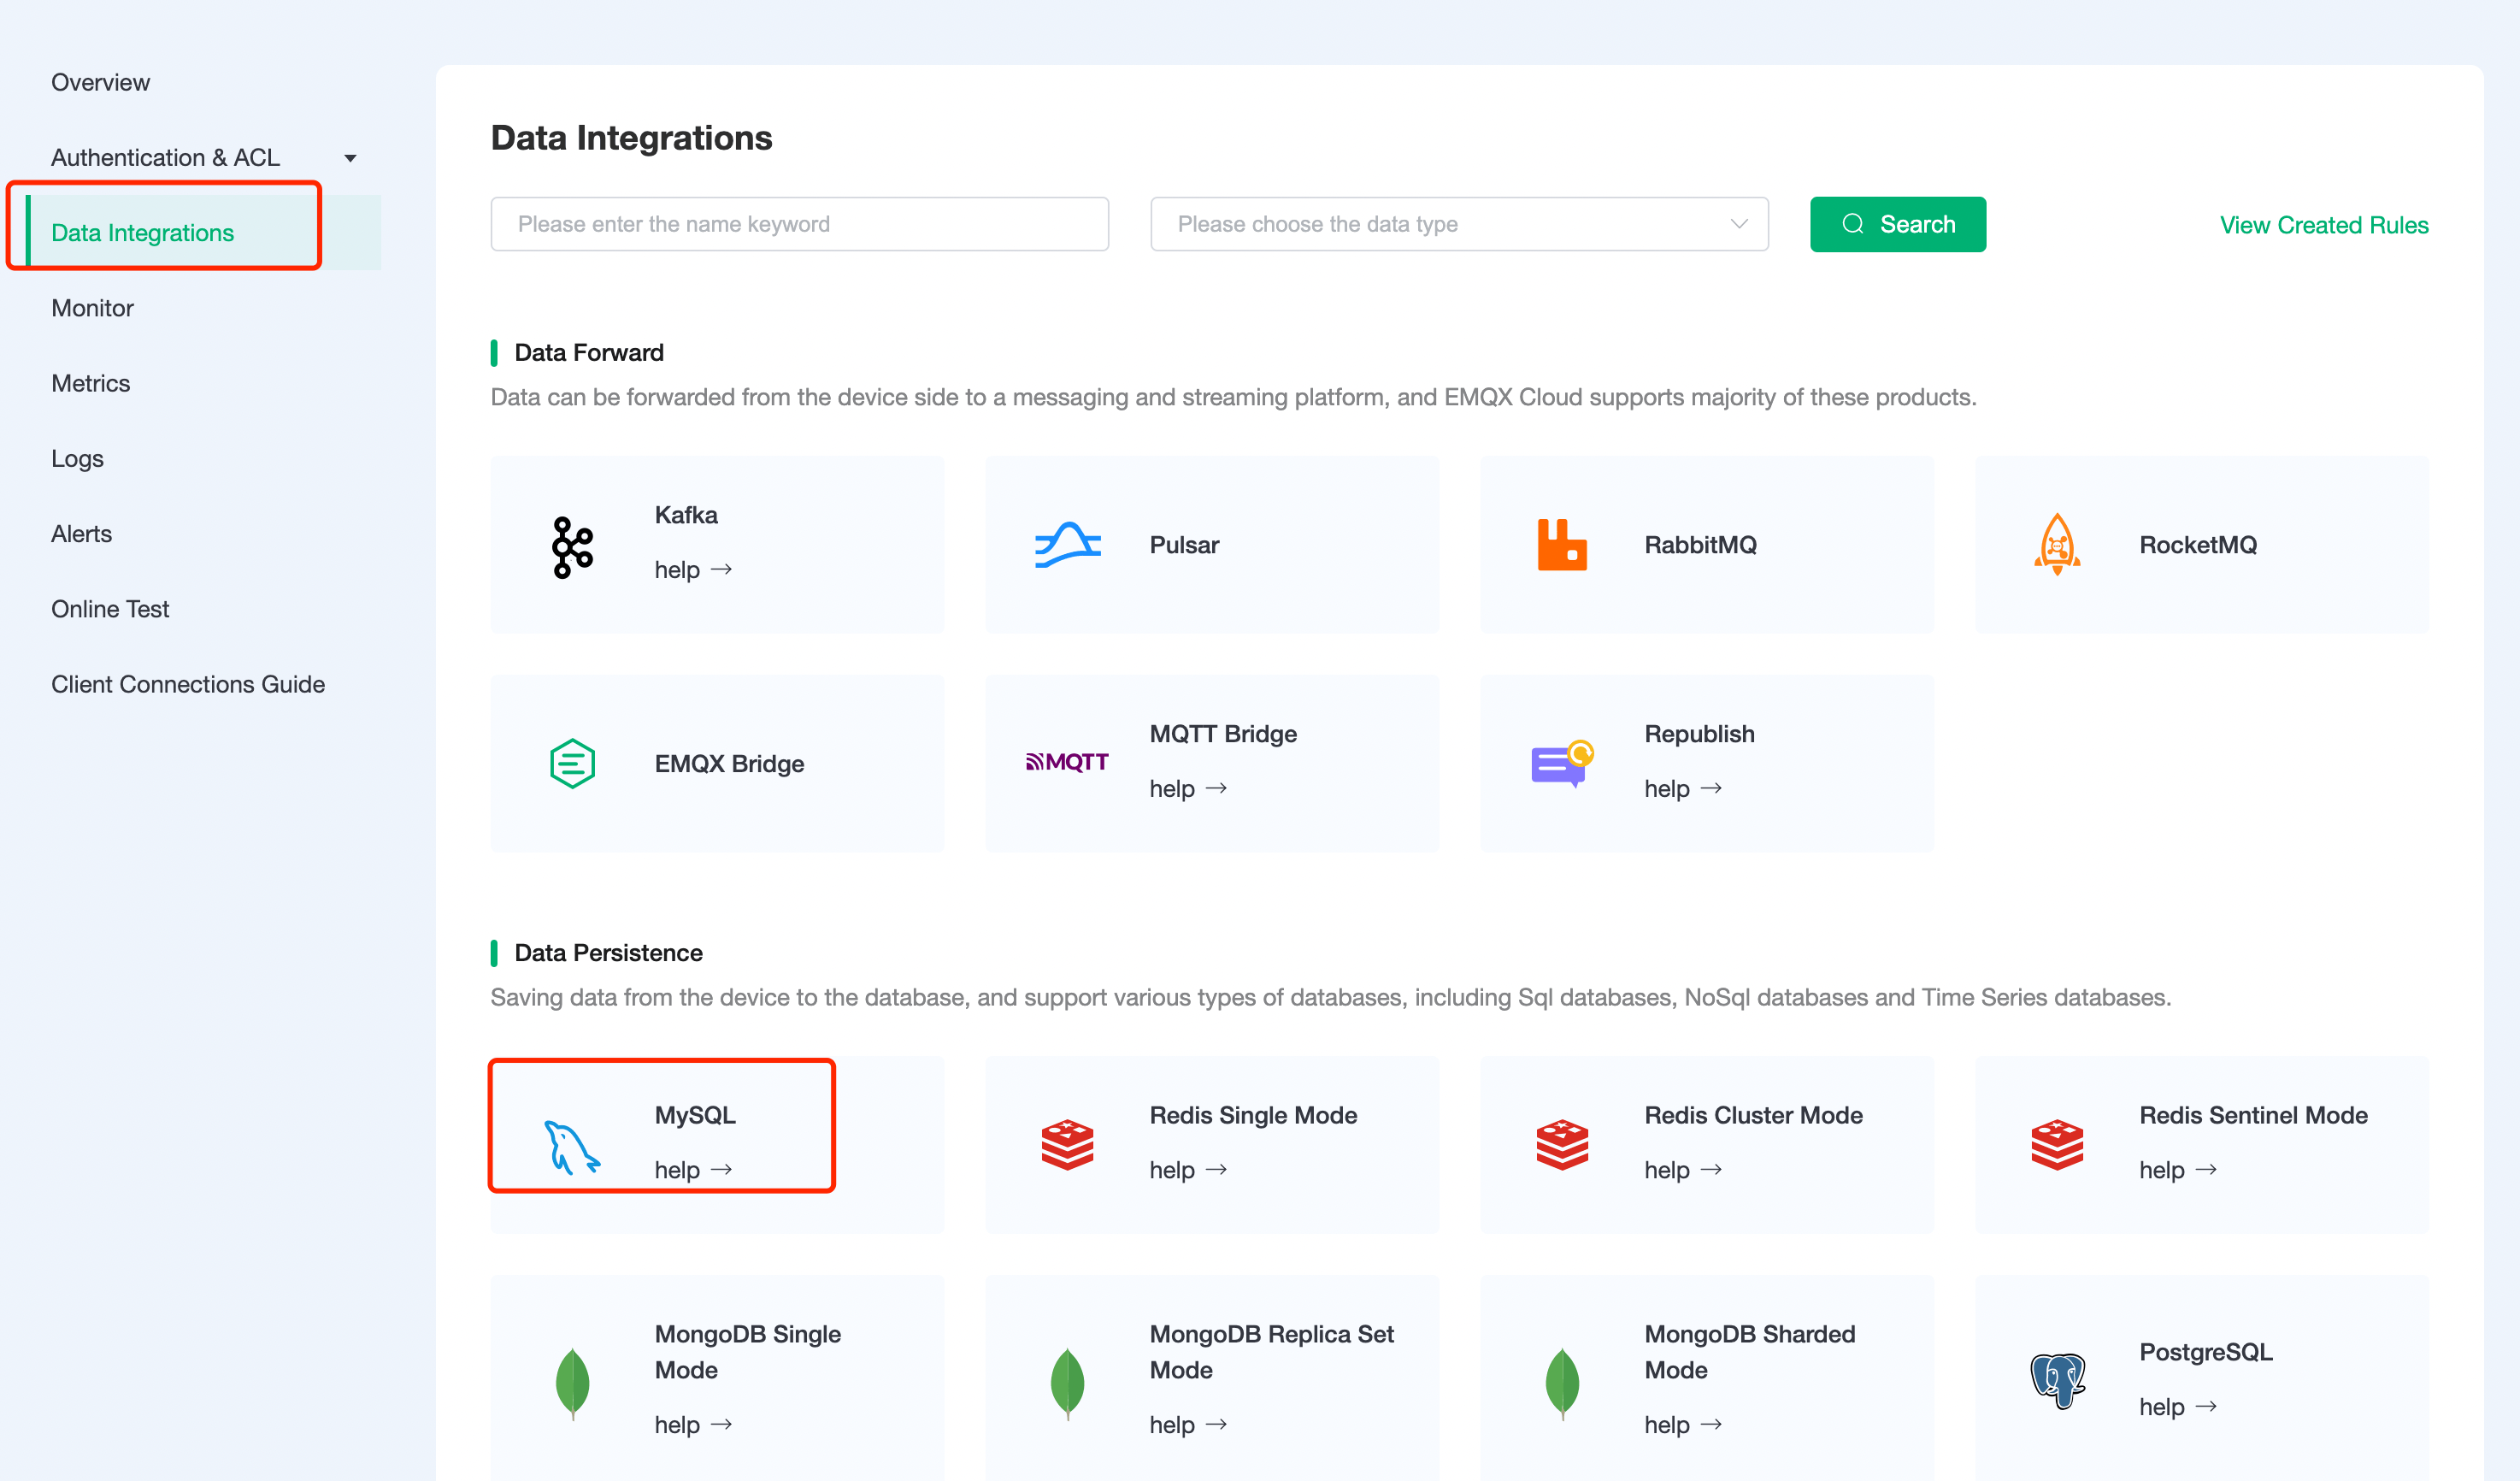The width and height of the screenshot is (2520, 1481).
Task: Open the RocketMQ integration icon
Action: pyautogui.click(x=2057, y=545)
